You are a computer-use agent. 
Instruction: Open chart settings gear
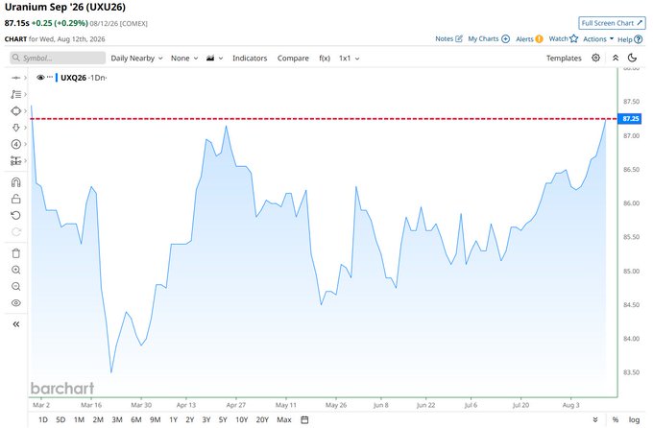596,58
